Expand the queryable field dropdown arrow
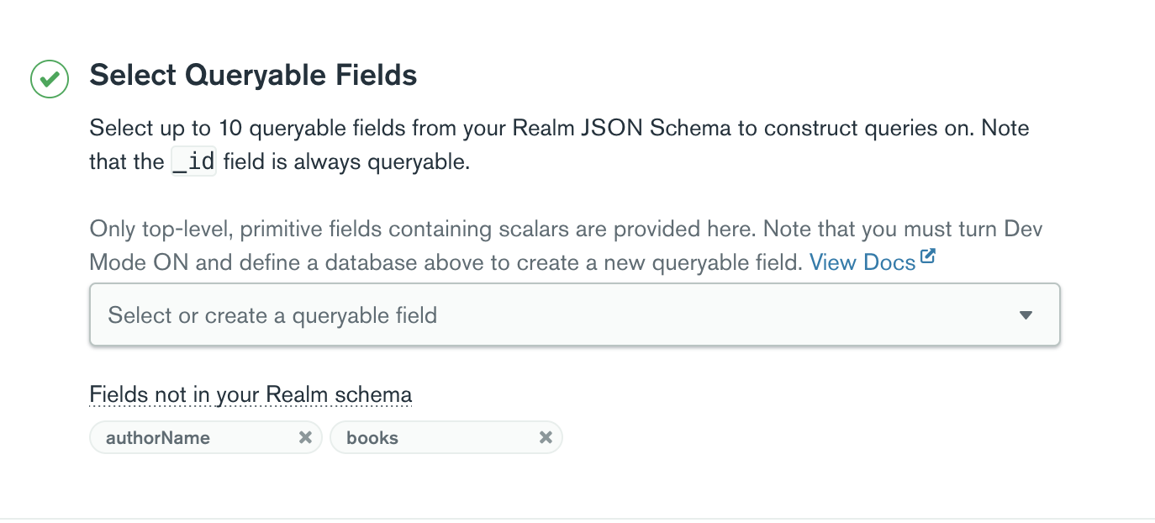Image resolution: width=1155 pixels, height=523 pixels. coord(1025,315)
